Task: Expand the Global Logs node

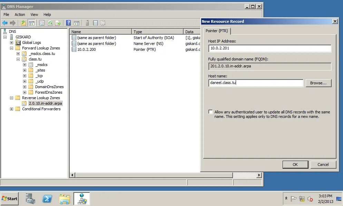Action: click(x=12, y=43)
